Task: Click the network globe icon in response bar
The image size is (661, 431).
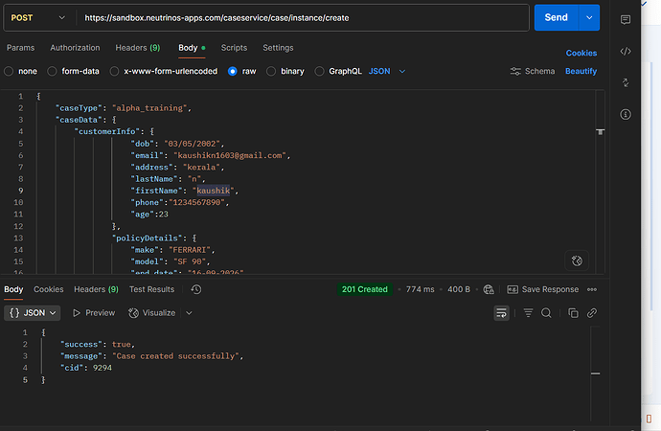Action: click(489, 289)
